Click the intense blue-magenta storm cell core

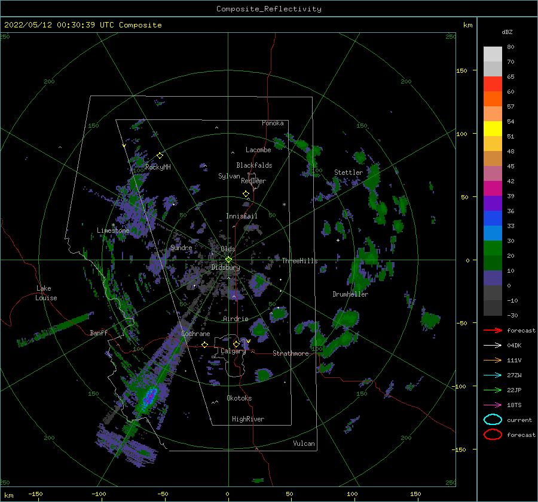coord(149,398)
